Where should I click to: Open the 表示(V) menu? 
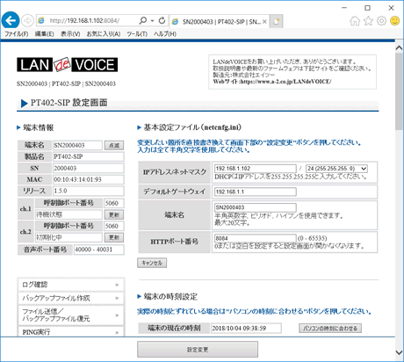click(70, 34)
